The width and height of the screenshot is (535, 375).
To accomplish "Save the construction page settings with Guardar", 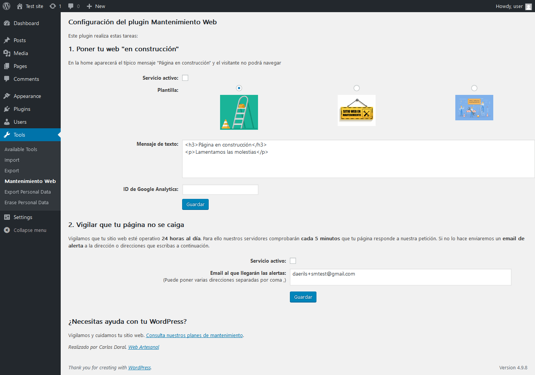I will [x=195, y=204].
